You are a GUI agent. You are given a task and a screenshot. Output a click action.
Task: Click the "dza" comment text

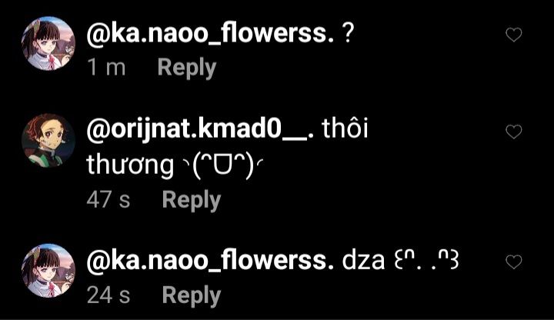coord(363,261)
